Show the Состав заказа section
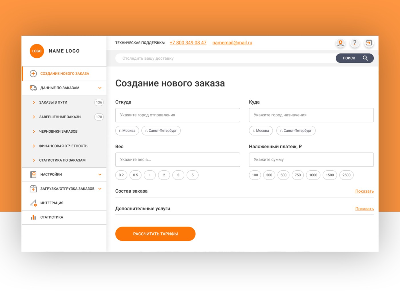Image resolution: width=400 pixels, height=297 pixels. pyautogui.click(x=365, y=191)
